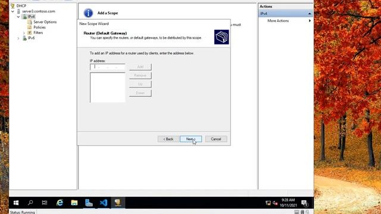Click the Next button in wizard
381x214 pixels.
point(190,139)
